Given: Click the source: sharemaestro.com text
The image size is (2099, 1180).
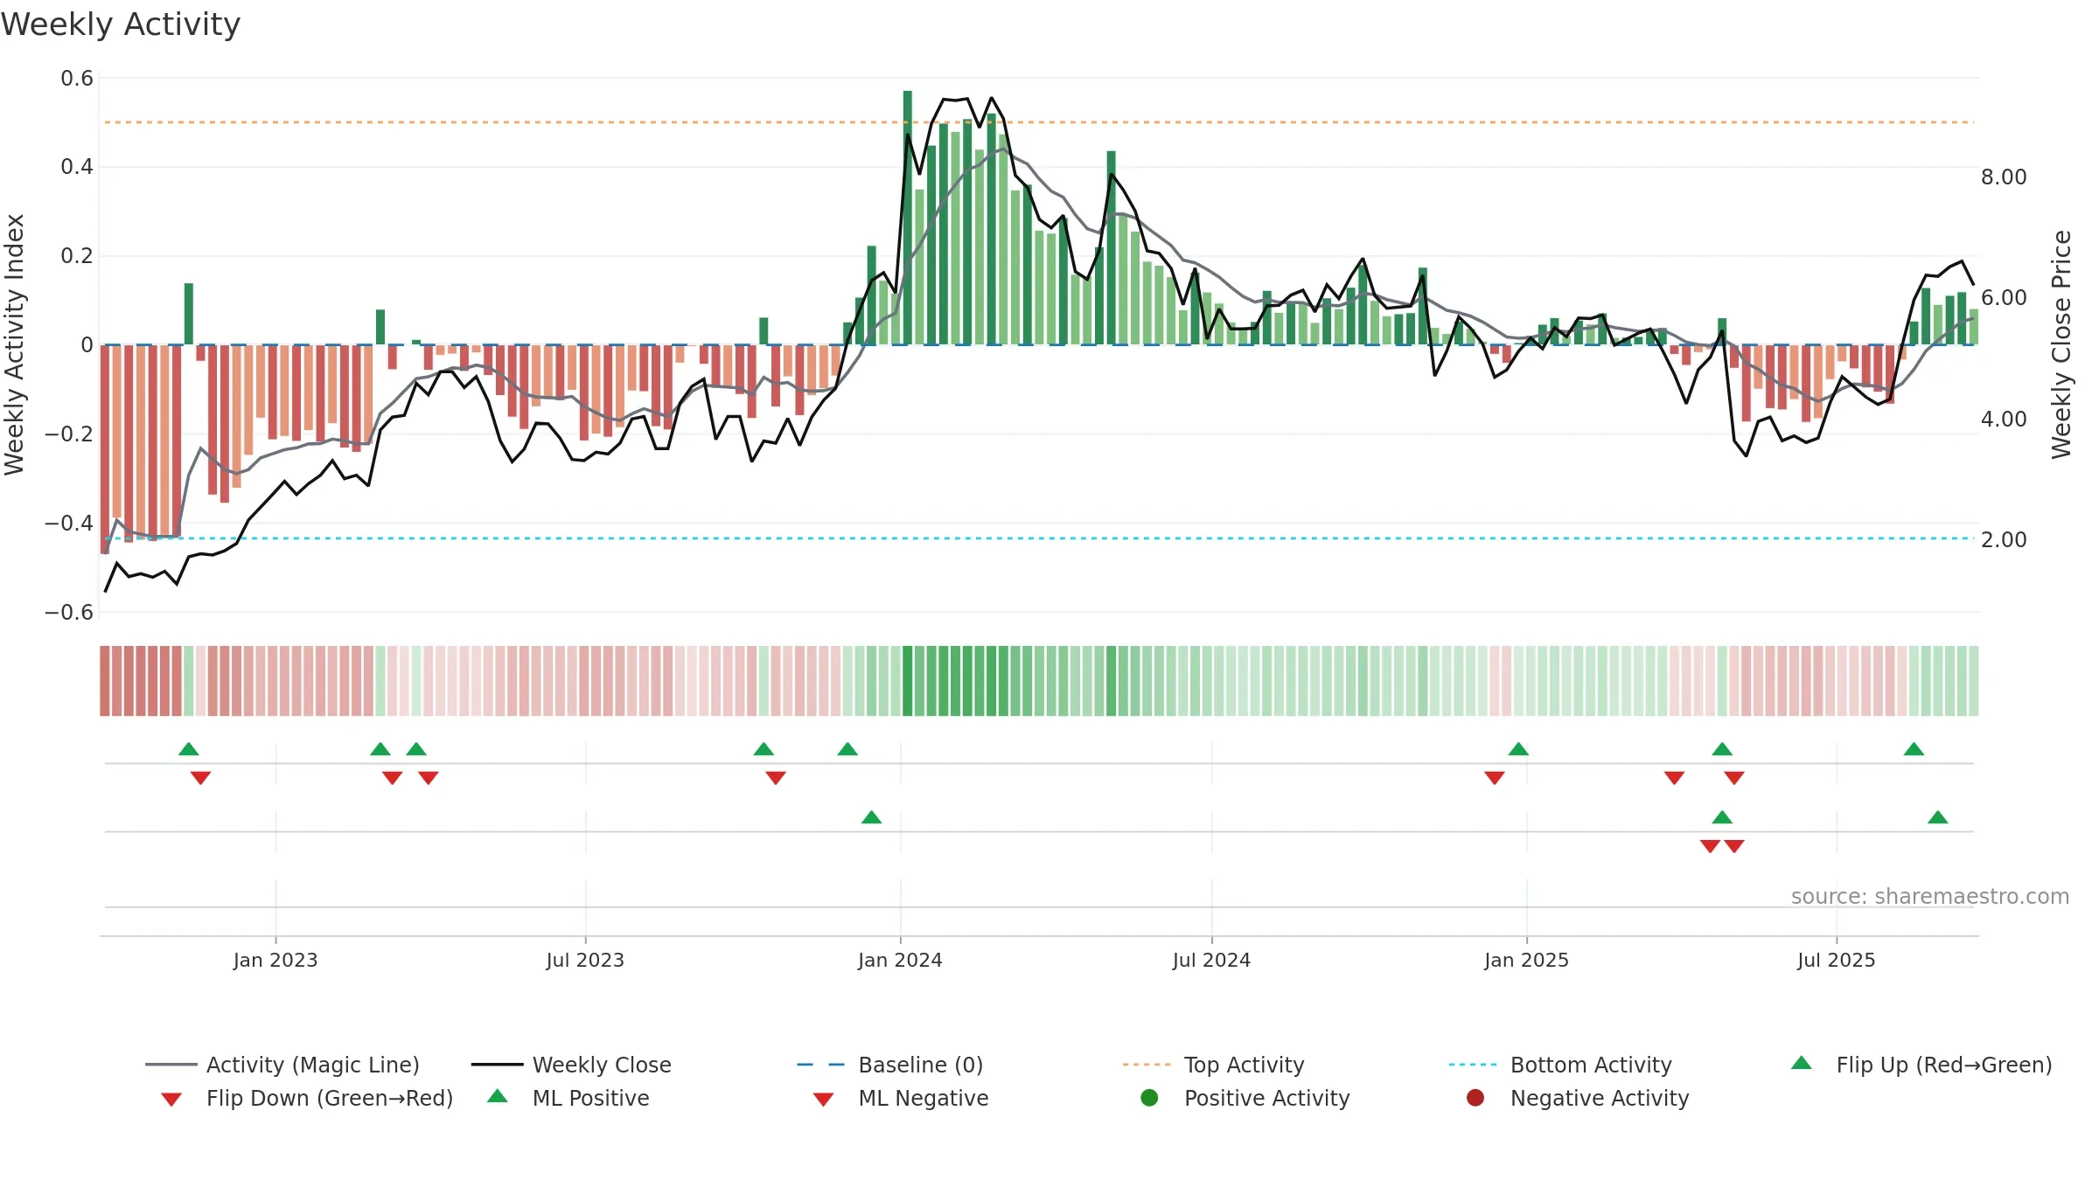Looking at the screenshot, I should [x=1930, y=896].
